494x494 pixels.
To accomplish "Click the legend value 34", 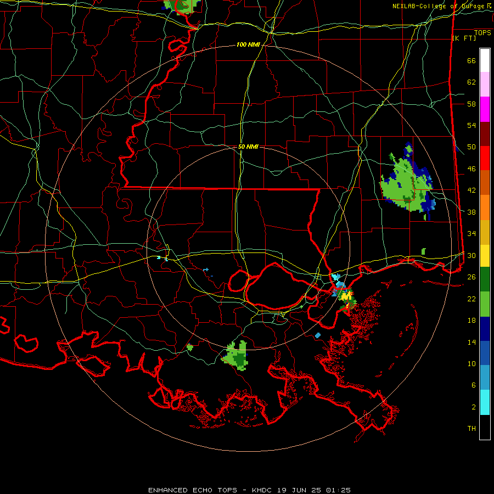I will click(x=471, y=233).
